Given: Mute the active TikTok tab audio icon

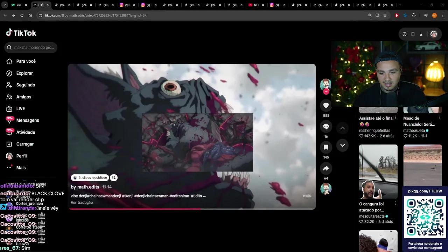Looking at the screenshot, I should (x=42, y=5).
